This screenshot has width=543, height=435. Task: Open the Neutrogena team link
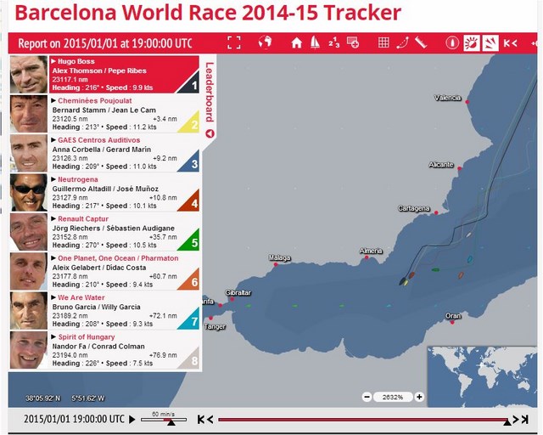tap(78, 179)
